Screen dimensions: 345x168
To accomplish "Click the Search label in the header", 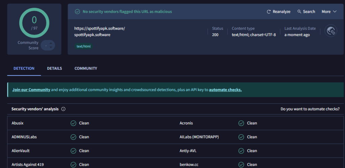I will pyautogui.click(x=309, y=12).
